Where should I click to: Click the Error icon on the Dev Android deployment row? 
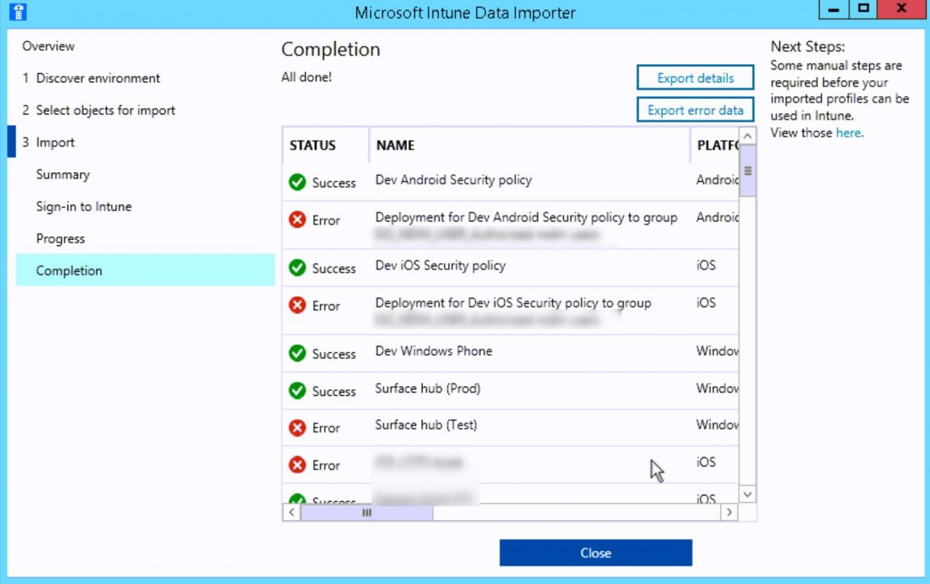pos(298,219)
